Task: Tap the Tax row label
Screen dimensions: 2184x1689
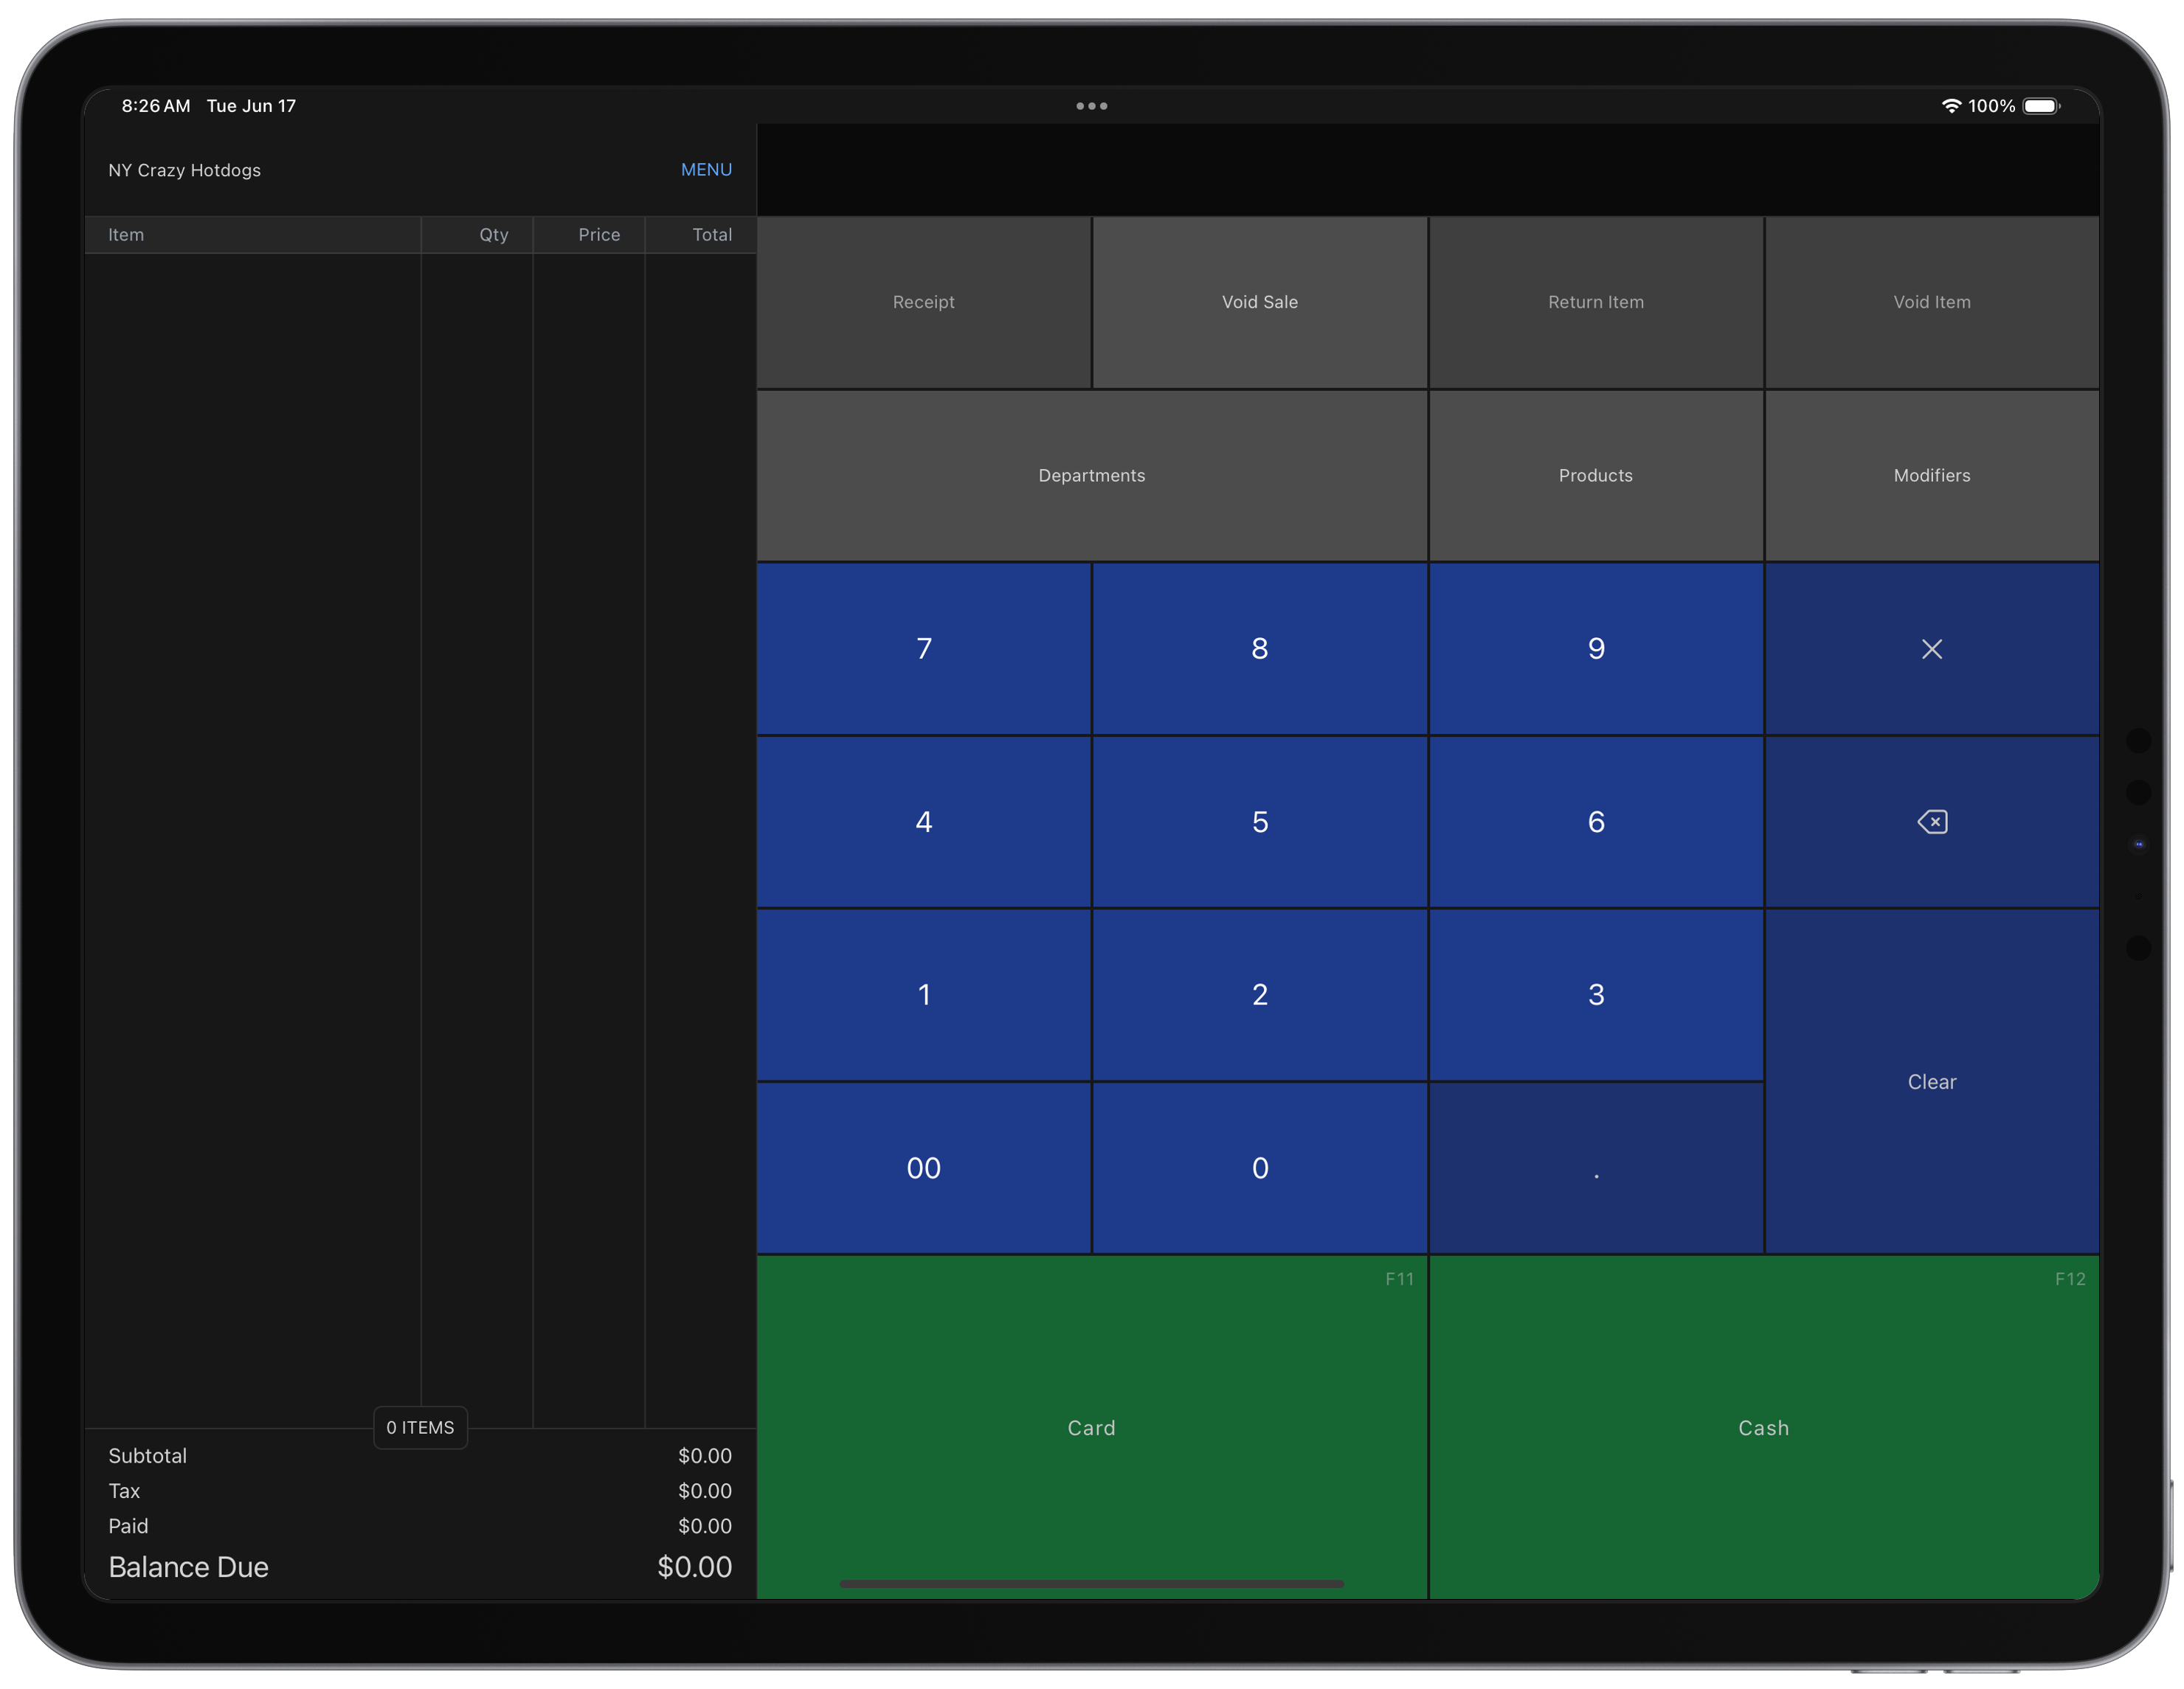Action: click(124, 1490)
